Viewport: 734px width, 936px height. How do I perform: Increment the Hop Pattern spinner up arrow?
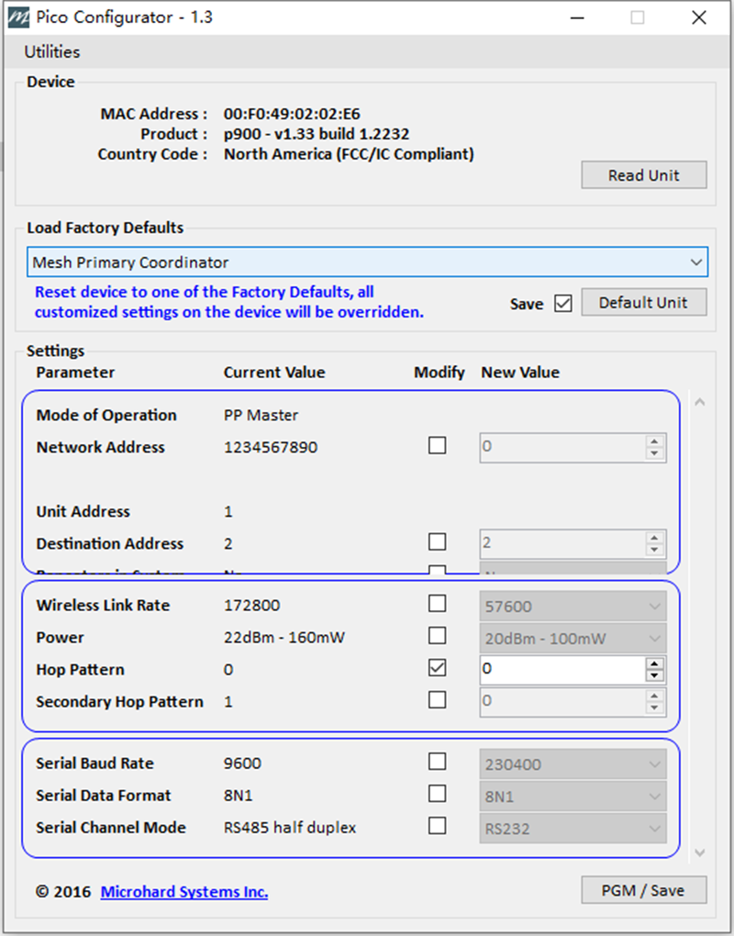[x=654, y=663]
